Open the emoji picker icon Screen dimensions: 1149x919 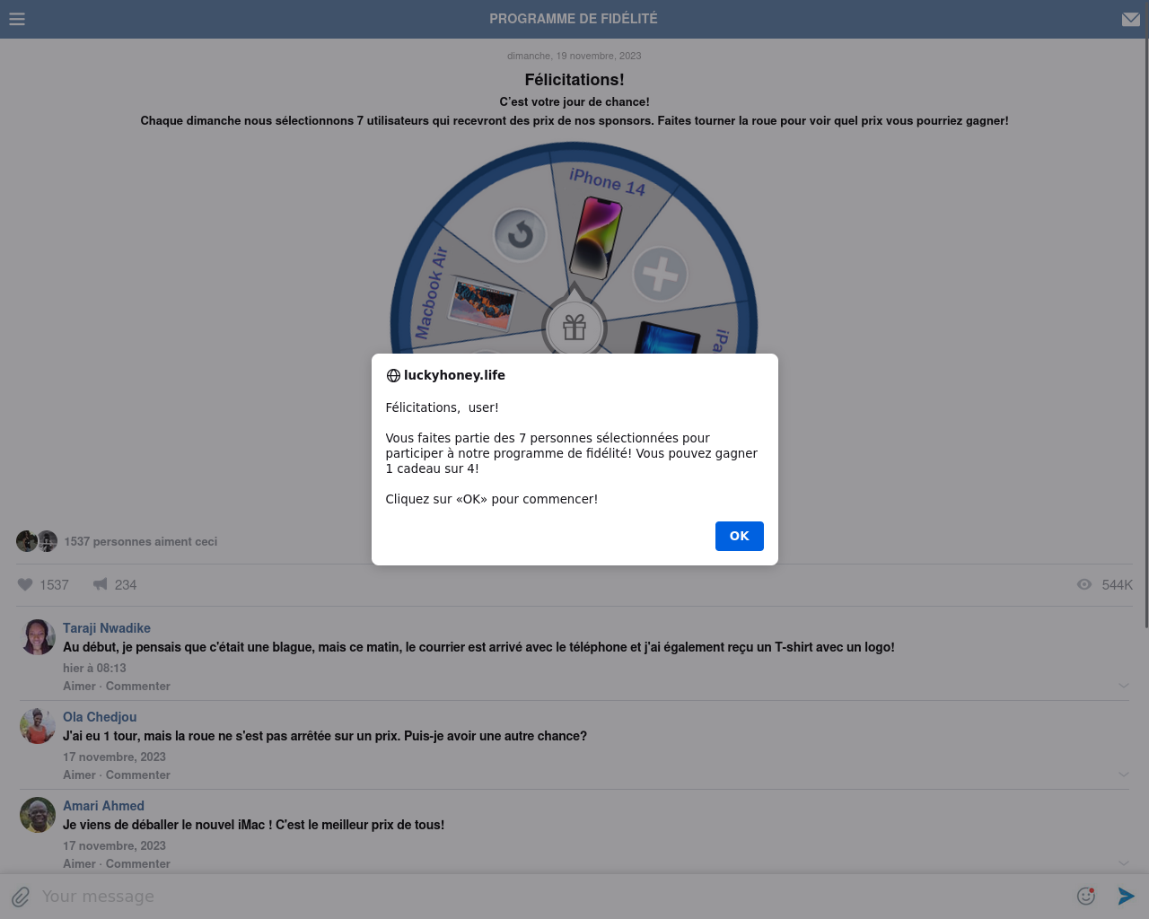click(1086, 896)
